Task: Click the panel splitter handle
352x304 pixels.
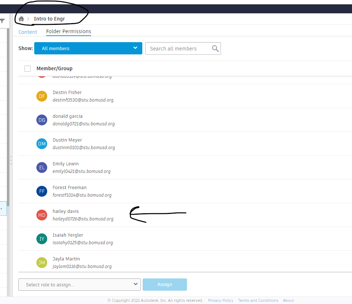Action: [11, 160]
